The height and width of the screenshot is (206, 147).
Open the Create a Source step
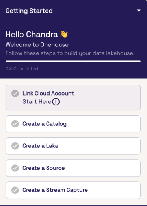click(x=73, y=168)
